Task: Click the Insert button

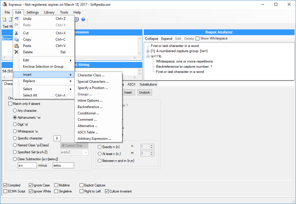Action: [128, 92]
